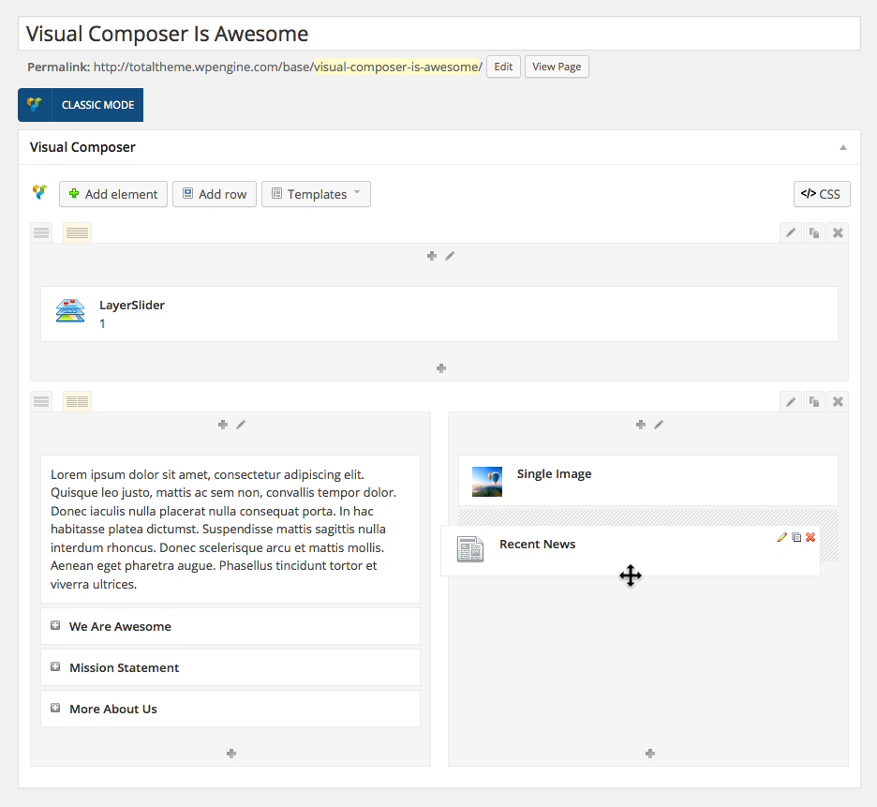The image size is (877, 807).
Task: Edit the second row with pencil icon
Action: pyautogui.click(x=790, y=402)
